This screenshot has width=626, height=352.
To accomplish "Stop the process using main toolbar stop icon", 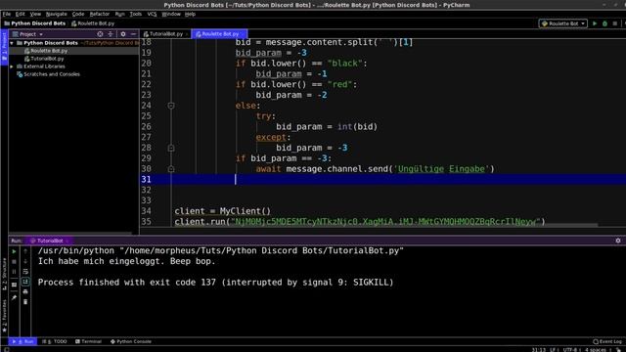I will pyautogui.click(x=615, y=23).
